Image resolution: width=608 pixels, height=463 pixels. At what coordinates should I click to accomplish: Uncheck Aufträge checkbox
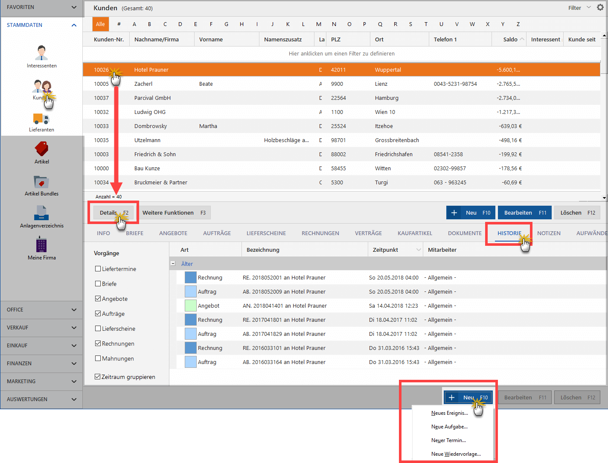click(98, 314)
